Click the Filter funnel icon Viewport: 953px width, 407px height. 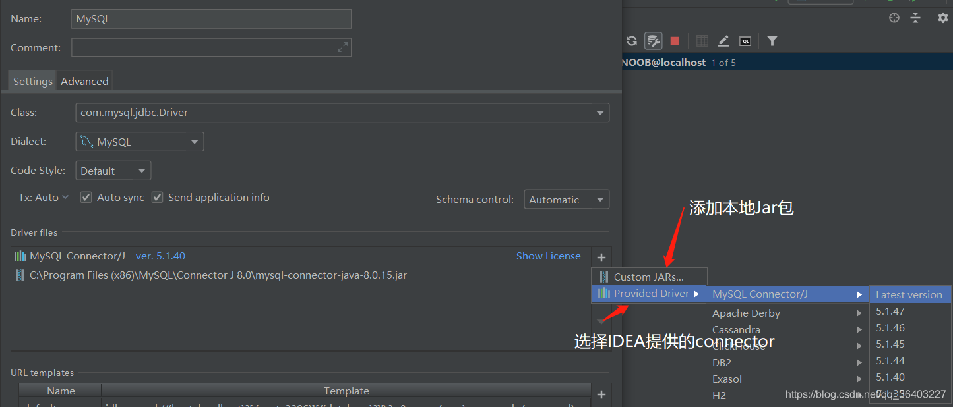click(x=772, y=41)
